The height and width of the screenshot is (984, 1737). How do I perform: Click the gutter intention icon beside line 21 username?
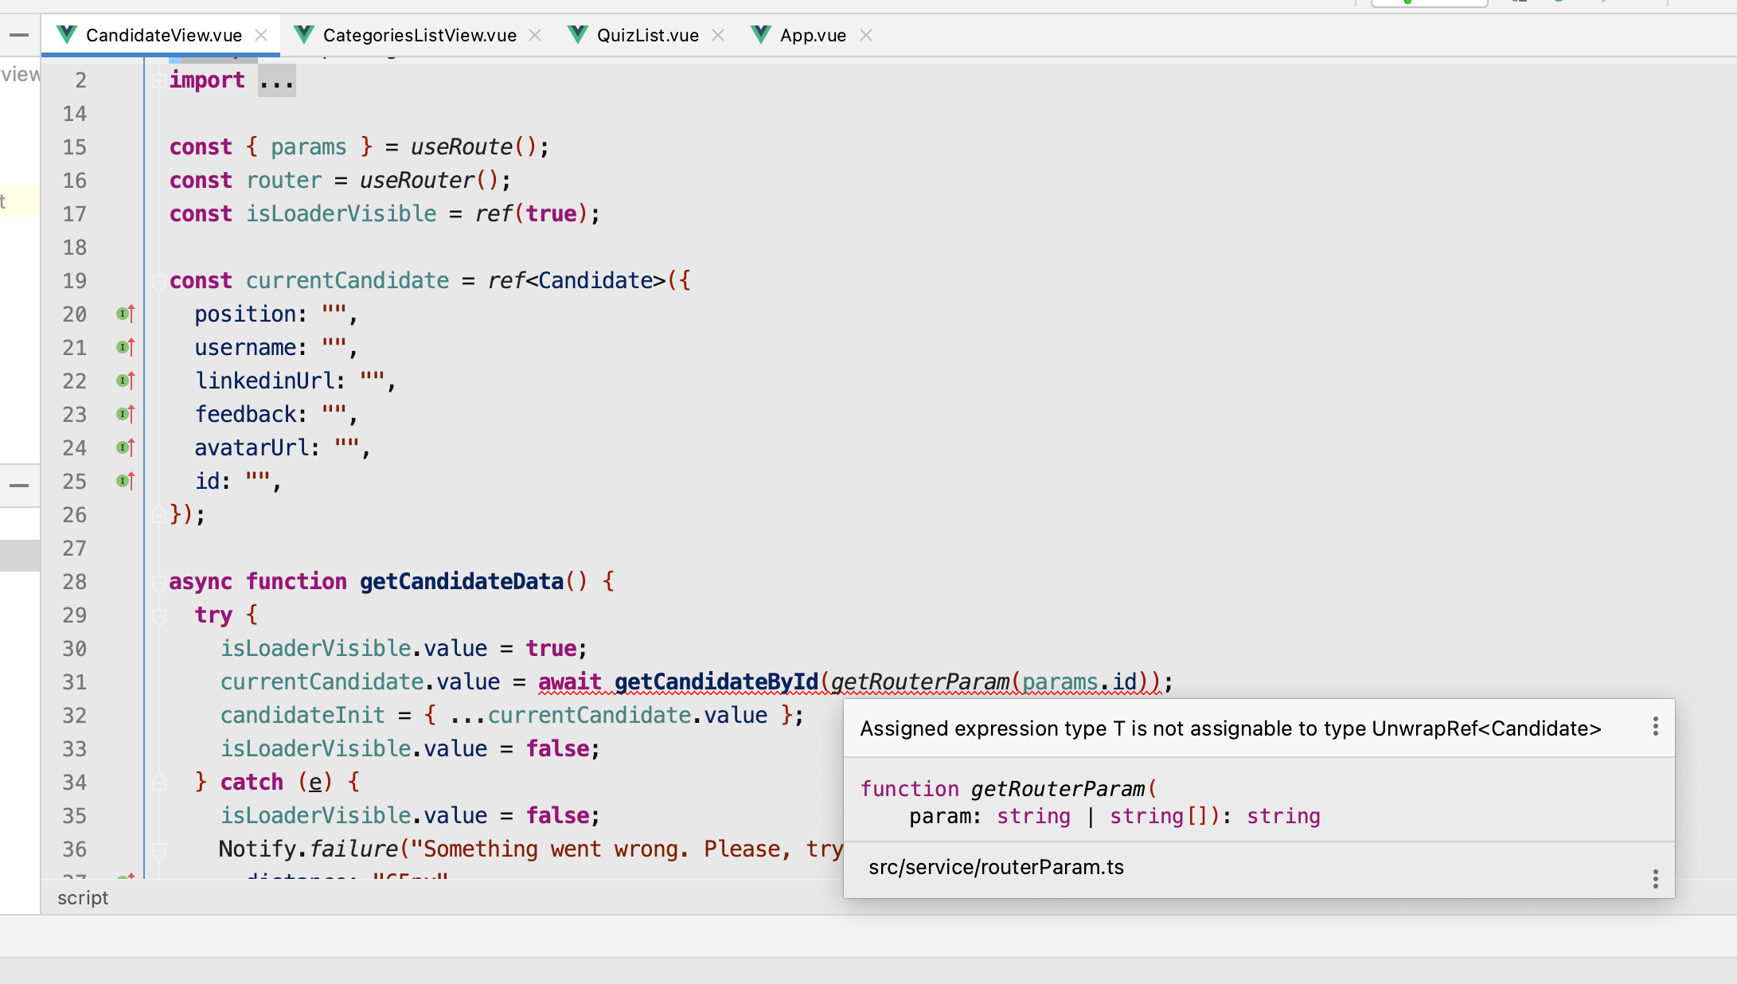coord(124,347)
